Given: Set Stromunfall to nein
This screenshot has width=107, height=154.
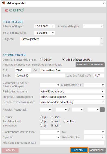Looking at the screenshot, I should 52,126.
